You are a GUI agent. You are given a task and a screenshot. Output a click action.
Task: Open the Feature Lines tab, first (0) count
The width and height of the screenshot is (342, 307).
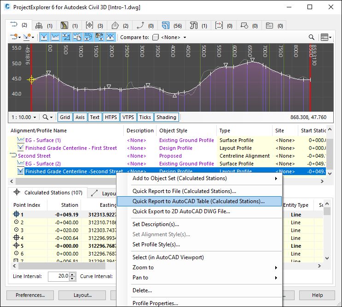(x=145, y=26)
